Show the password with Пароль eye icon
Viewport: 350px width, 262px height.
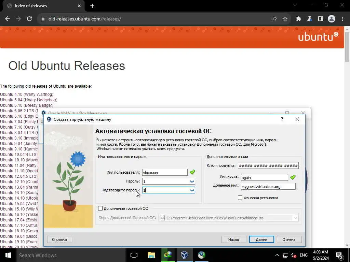click(x=192, y=181)
